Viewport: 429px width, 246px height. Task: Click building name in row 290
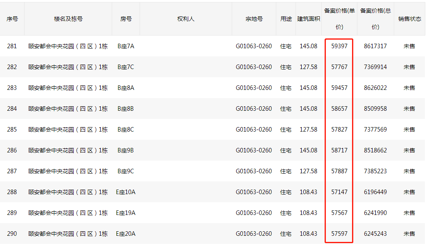tap(68, 234)
